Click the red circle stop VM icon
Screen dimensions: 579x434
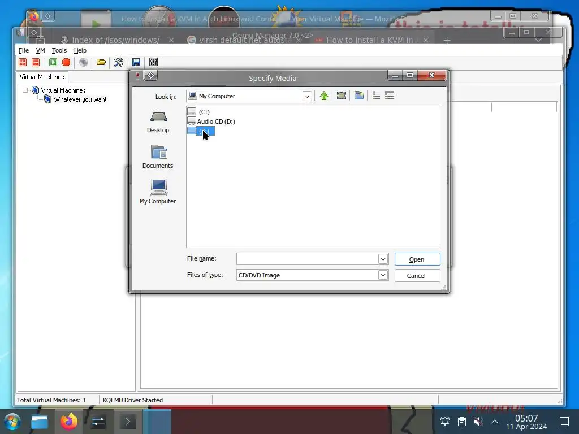66,62
